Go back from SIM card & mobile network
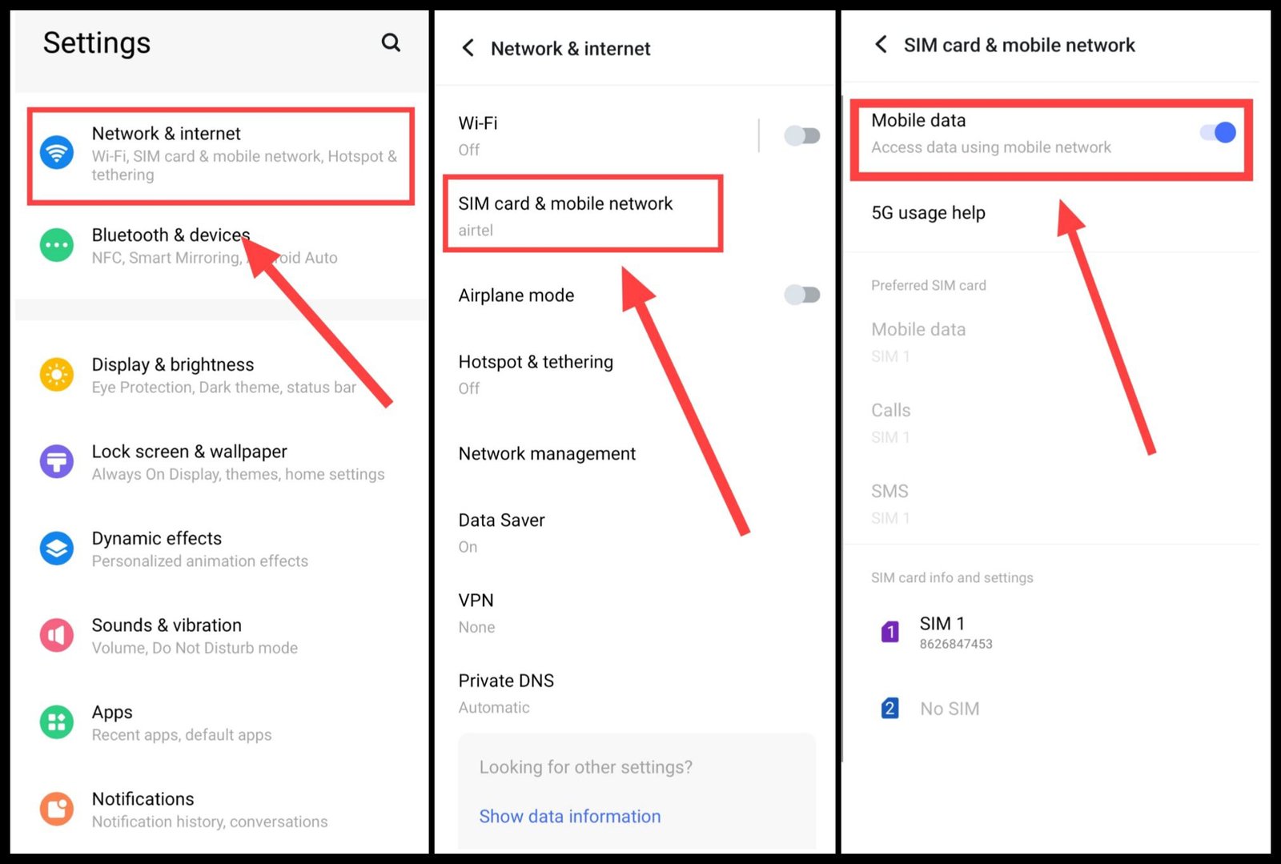Screen dimensions: 1281x864 pos(881,44)
